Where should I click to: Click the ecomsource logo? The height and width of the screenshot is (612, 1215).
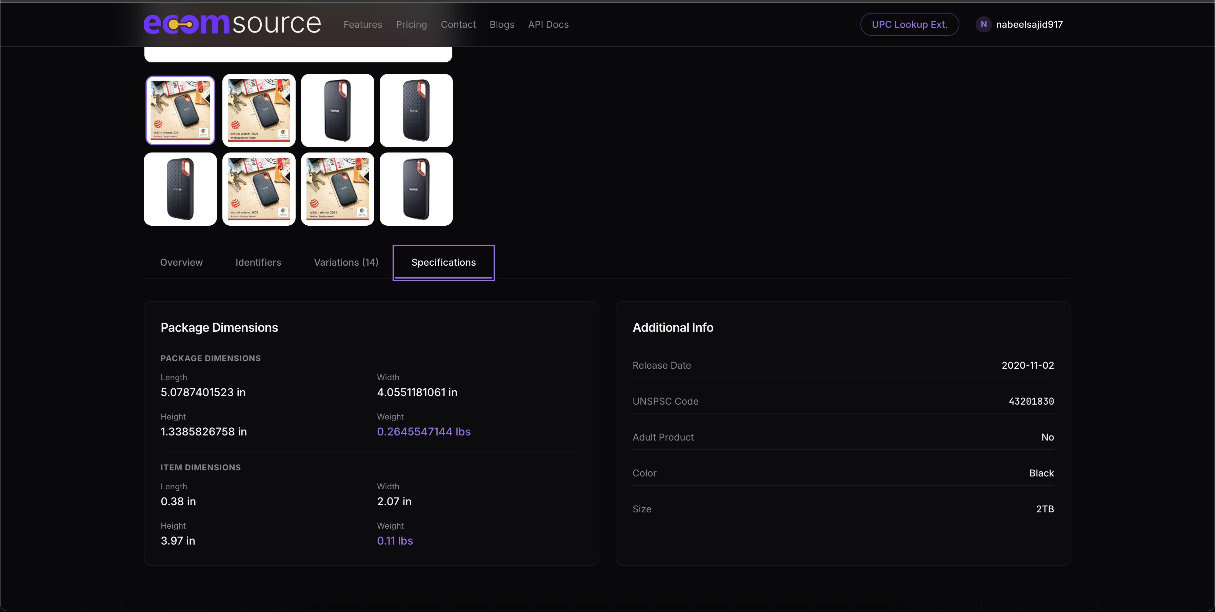pyautogui.click(x=232, y=24)
